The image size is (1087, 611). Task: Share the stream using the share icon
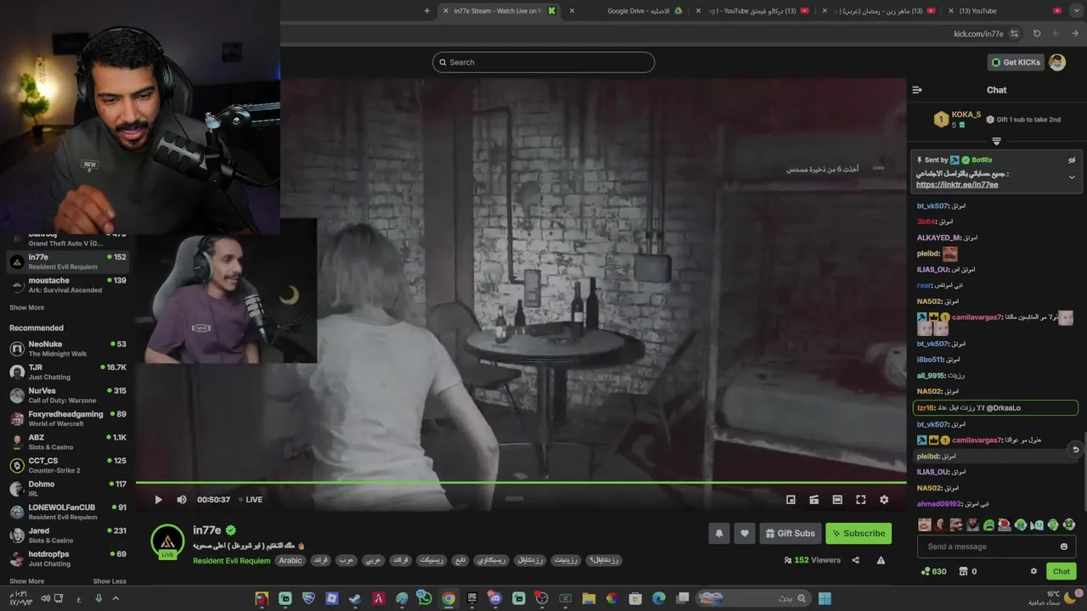pos(855,560)
